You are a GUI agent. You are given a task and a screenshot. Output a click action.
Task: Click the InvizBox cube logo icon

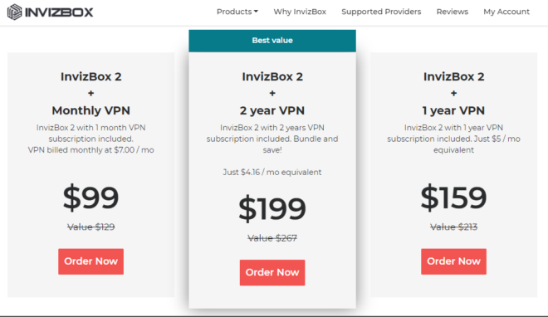click(x=14, y=12)
